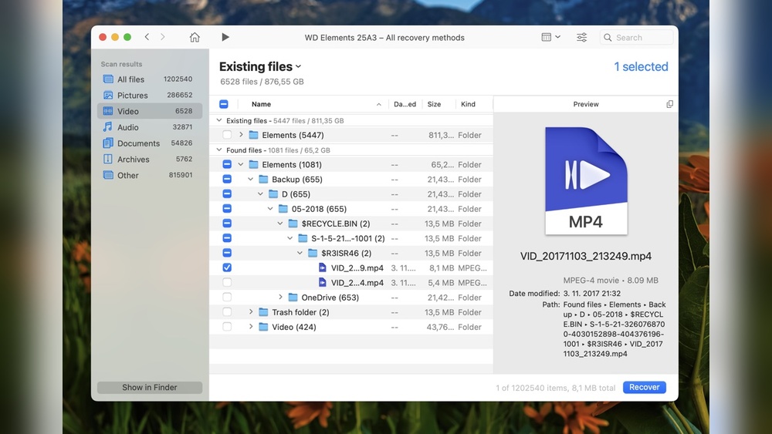This screenshot has width=772, height=434.
Task: Check the OneDrive (653) checkbox
Action: pos(227,297)
